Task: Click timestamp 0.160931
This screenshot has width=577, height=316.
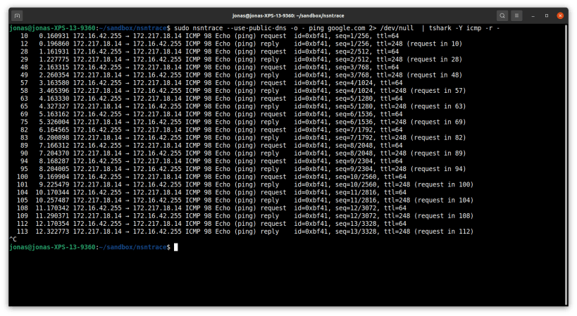Action: point(54,36)
